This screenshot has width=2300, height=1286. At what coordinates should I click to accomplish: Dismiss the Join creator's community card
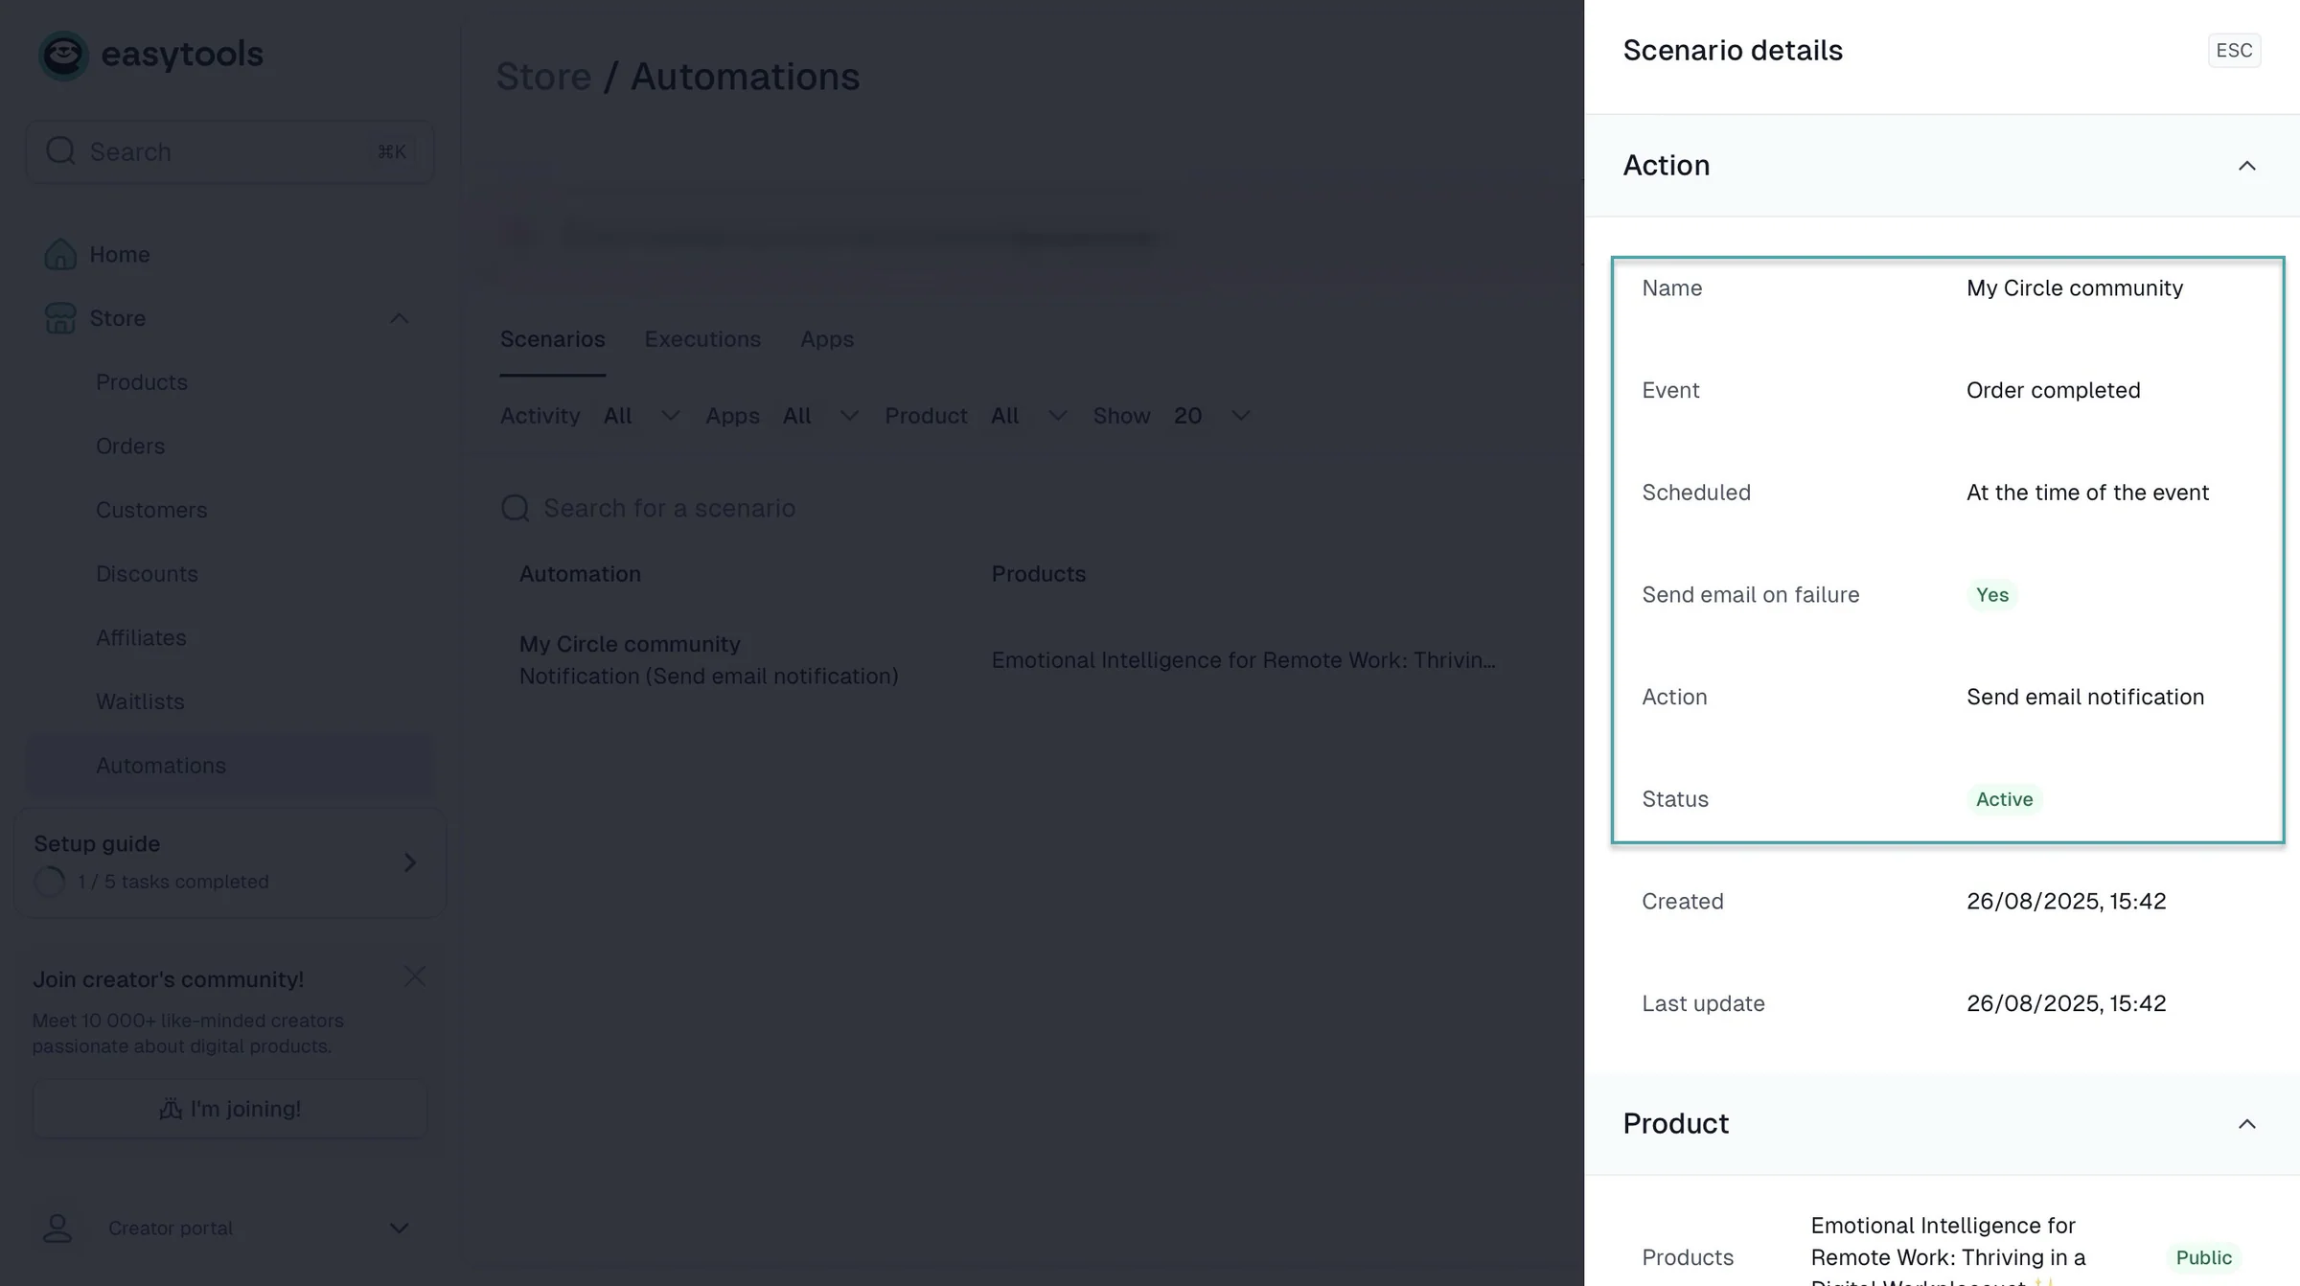pyautogui.click(x=415, y=976)
